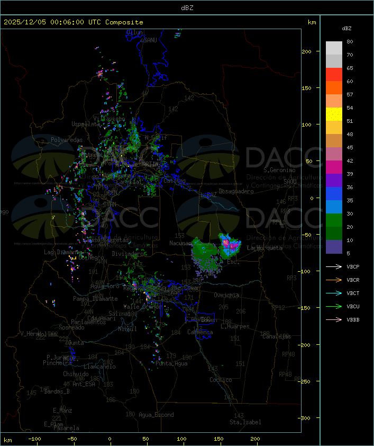Click the Sosneado map label
Image resolution: width=374 pixels, height=446 pixels.
(71, 327)
